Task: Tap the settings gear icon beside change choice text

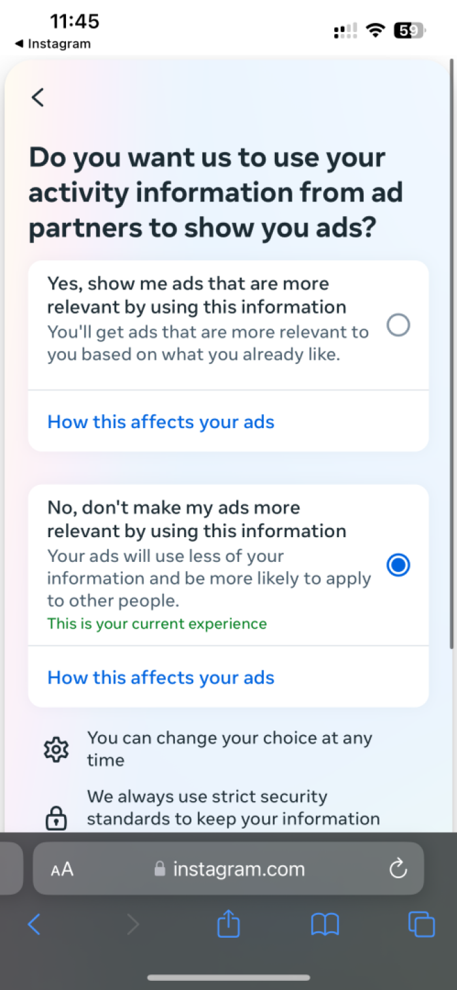Action: [57, 750]
